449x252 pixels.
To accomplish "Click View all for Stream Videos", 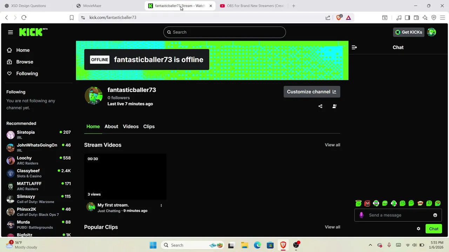I will (332, 145).
